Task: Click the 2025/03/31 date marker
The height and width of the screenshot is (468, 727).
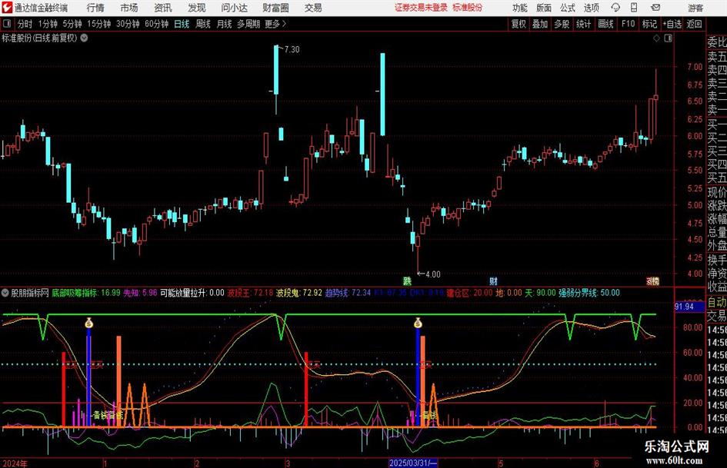Action: (412, 463)
